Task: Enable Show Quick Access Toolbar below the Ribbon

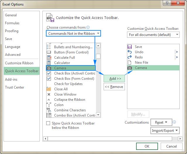Action: click(x=48, y=123)
